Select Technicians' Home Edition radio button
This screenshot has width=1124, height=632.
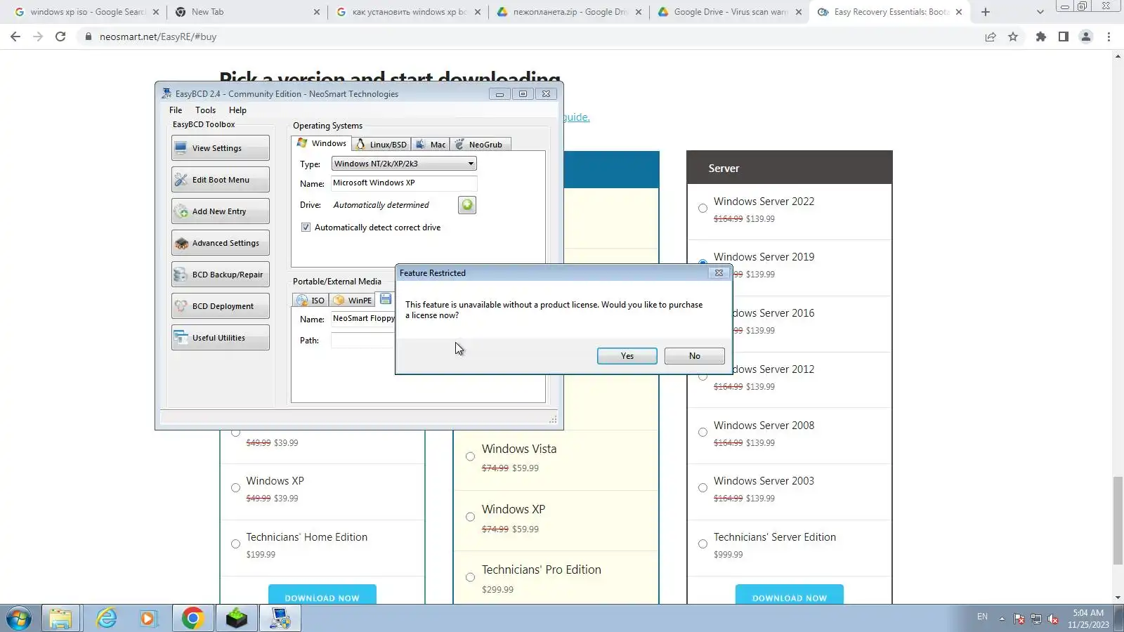235,544
